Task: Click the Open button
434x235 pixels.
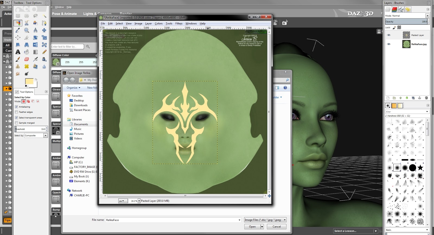Action: (252, 227)
